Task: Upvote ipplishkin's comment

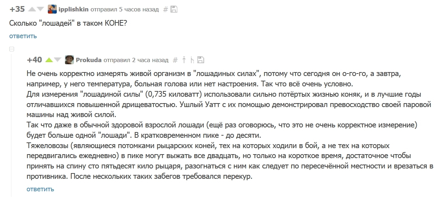Action: point(31,9)
